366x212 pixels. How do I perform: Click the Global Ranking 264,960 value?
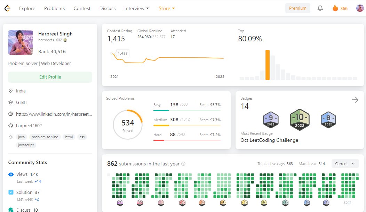coord(144,37)
